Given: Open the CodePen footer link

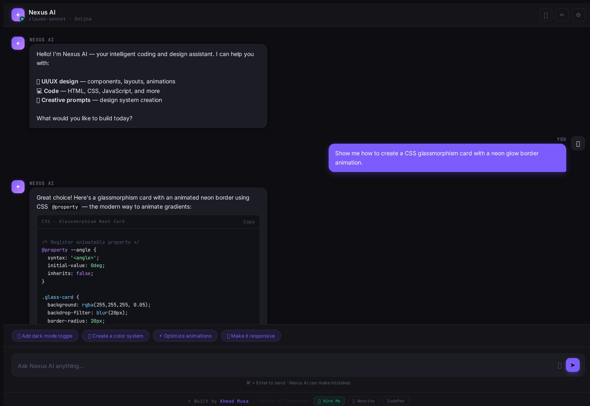Looking at the screenshot, I should (396, 401).
